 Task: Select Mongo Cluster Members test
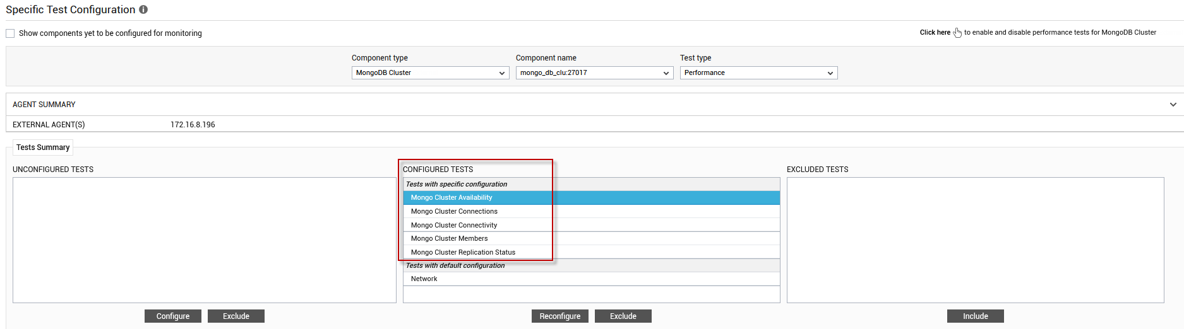(592, 238)
